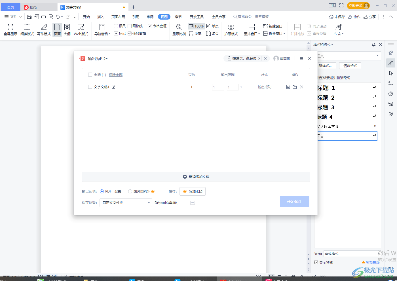Click the 新样式 button
This screenshot has width=397, height=281.
point(326,66)
